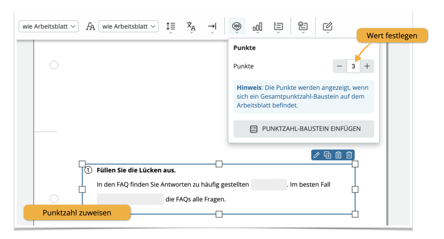This screenshot has height=239, width=444.
Task: Open the line spacing options icon
Action: click(x=171, y=26)
